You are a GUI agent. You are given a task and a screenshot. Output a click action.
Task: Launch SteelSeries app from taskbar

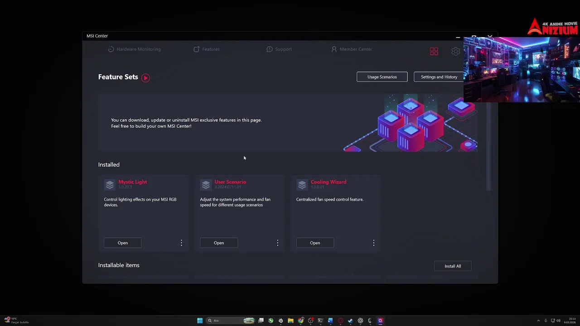(280, 321)
